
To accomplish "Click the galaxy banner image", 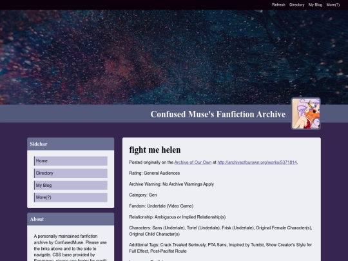I will (x=174, y=57).
